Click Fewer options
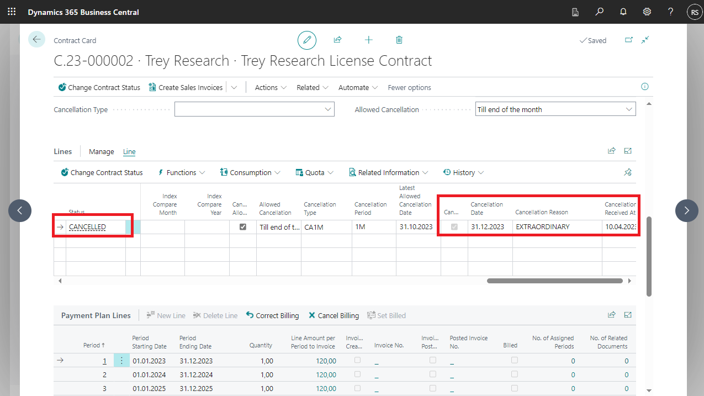The height and width of the screenshot is (396, 704). (410, 87)
